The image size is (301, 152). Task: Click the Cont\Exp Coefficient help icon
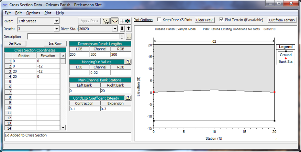[128, 98]
